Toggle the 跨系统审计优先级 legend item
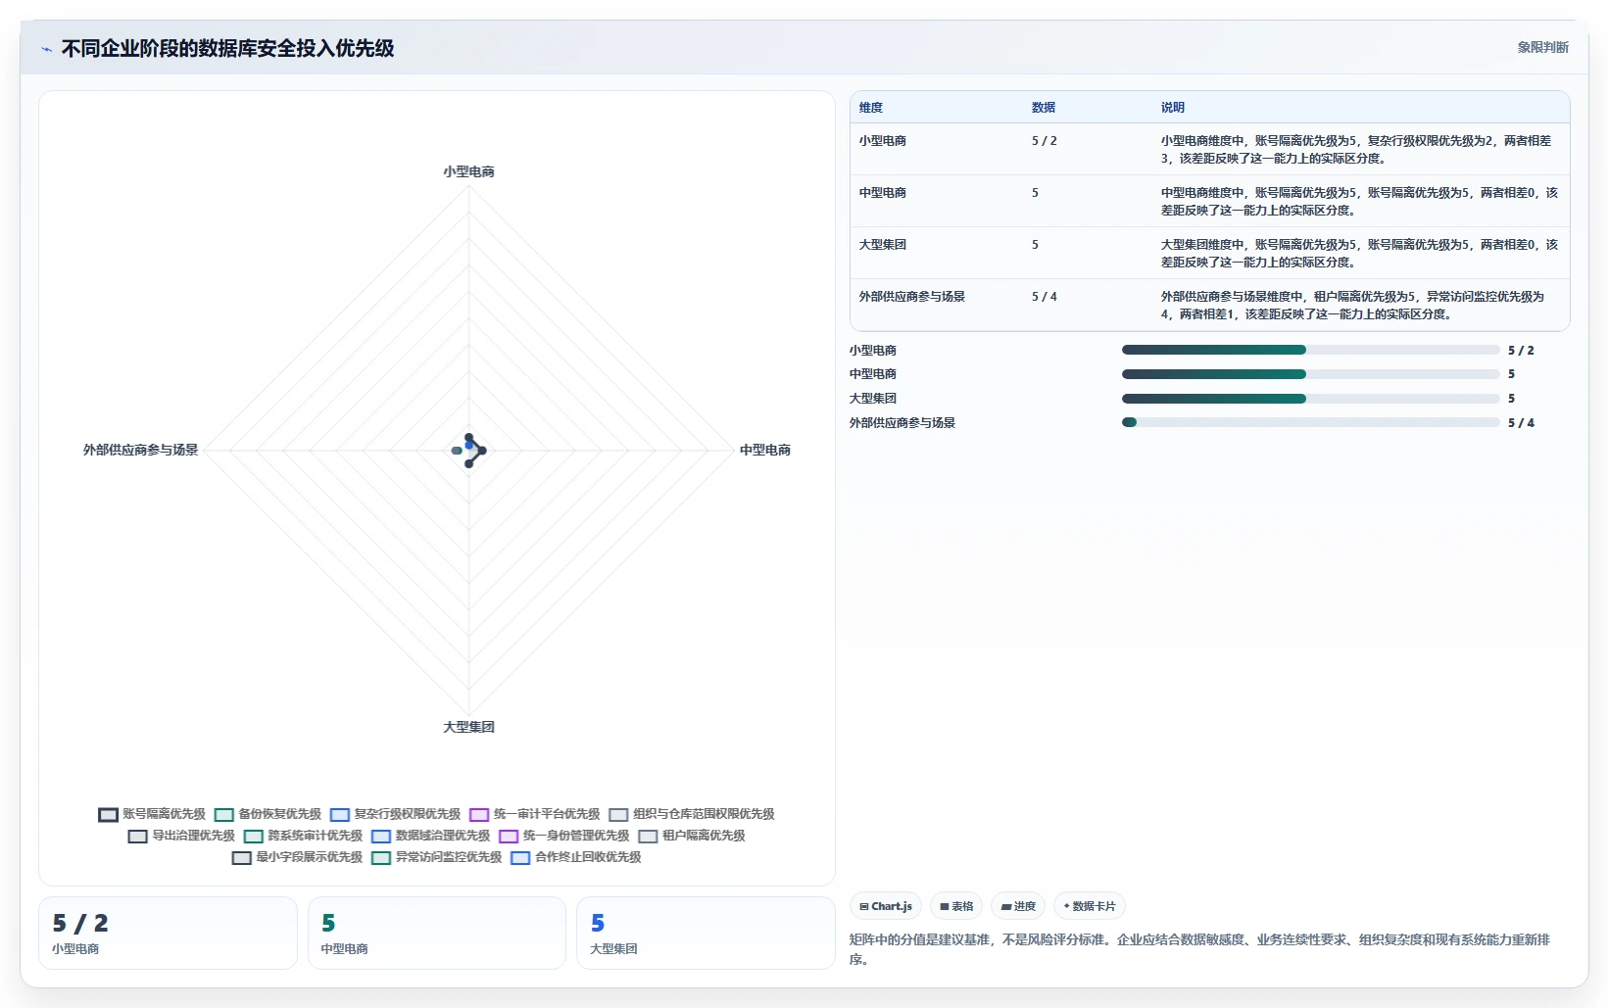 pyautogui.click(x=303, y=836)
